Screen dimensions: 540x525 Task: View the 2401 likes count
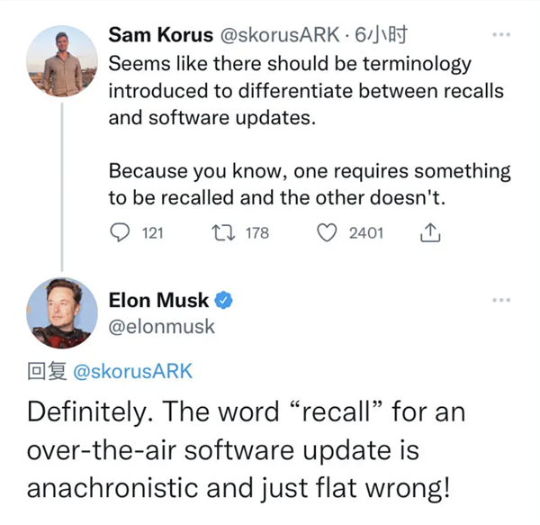point(366,233)
